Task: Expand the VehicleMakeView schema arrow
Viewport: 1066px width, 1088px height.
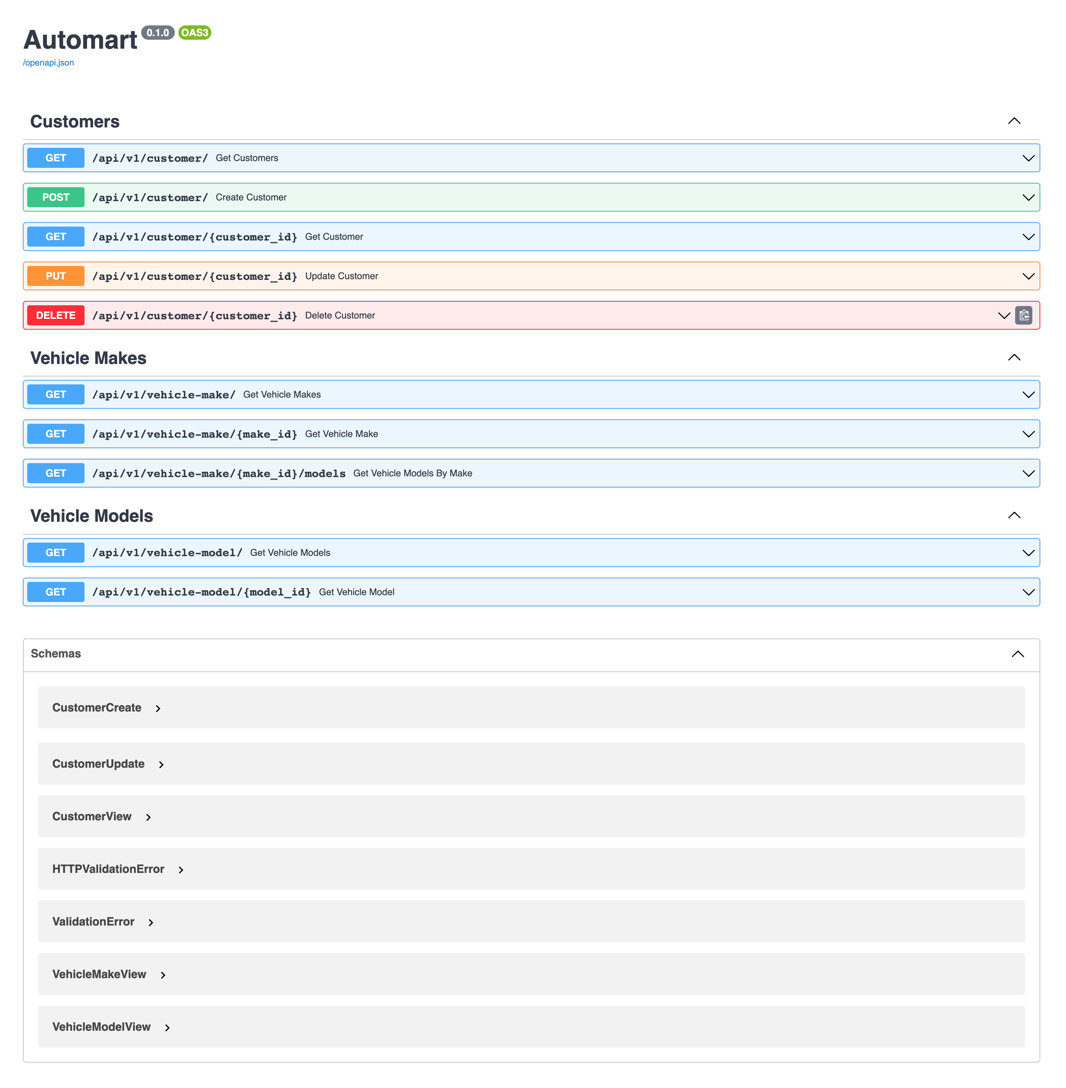Action: click(163, 975)
